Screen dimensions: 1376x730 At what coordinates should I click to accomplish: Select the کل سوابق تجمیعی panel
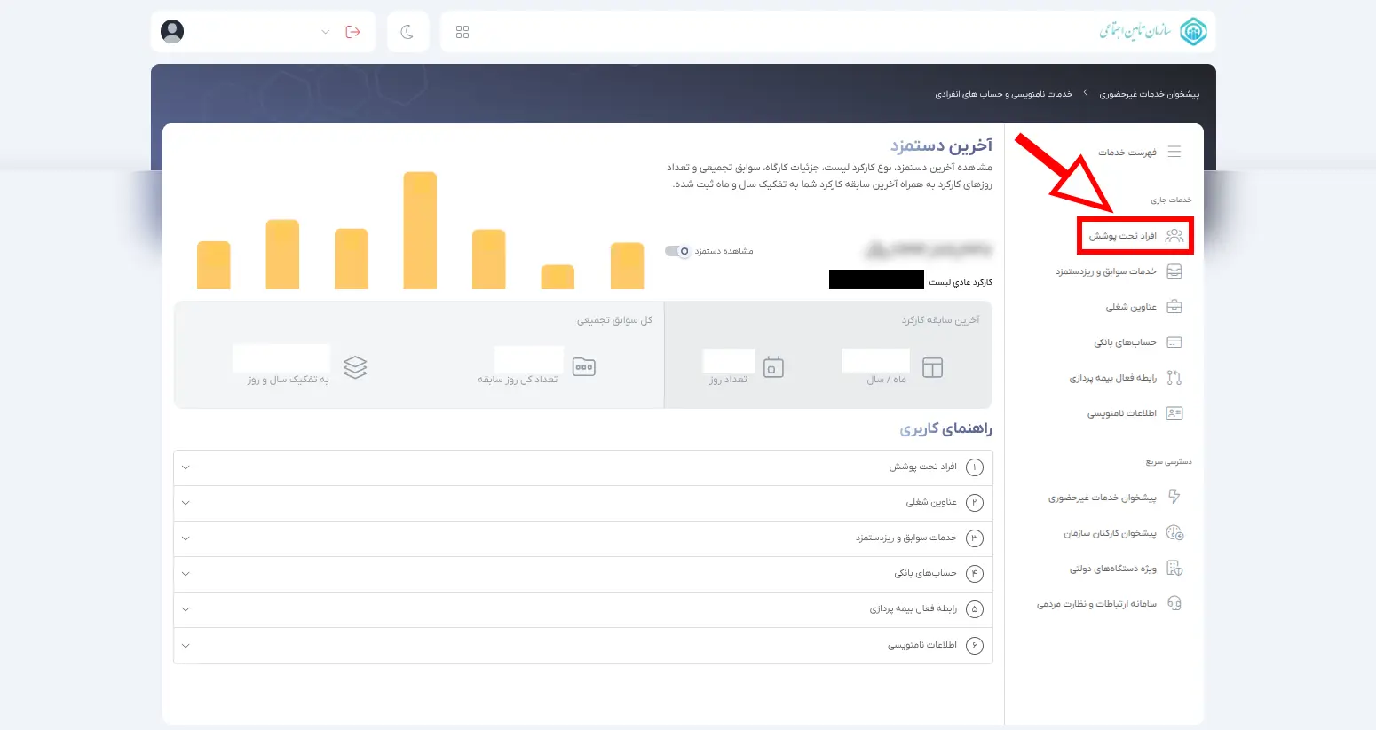point(419,355)
